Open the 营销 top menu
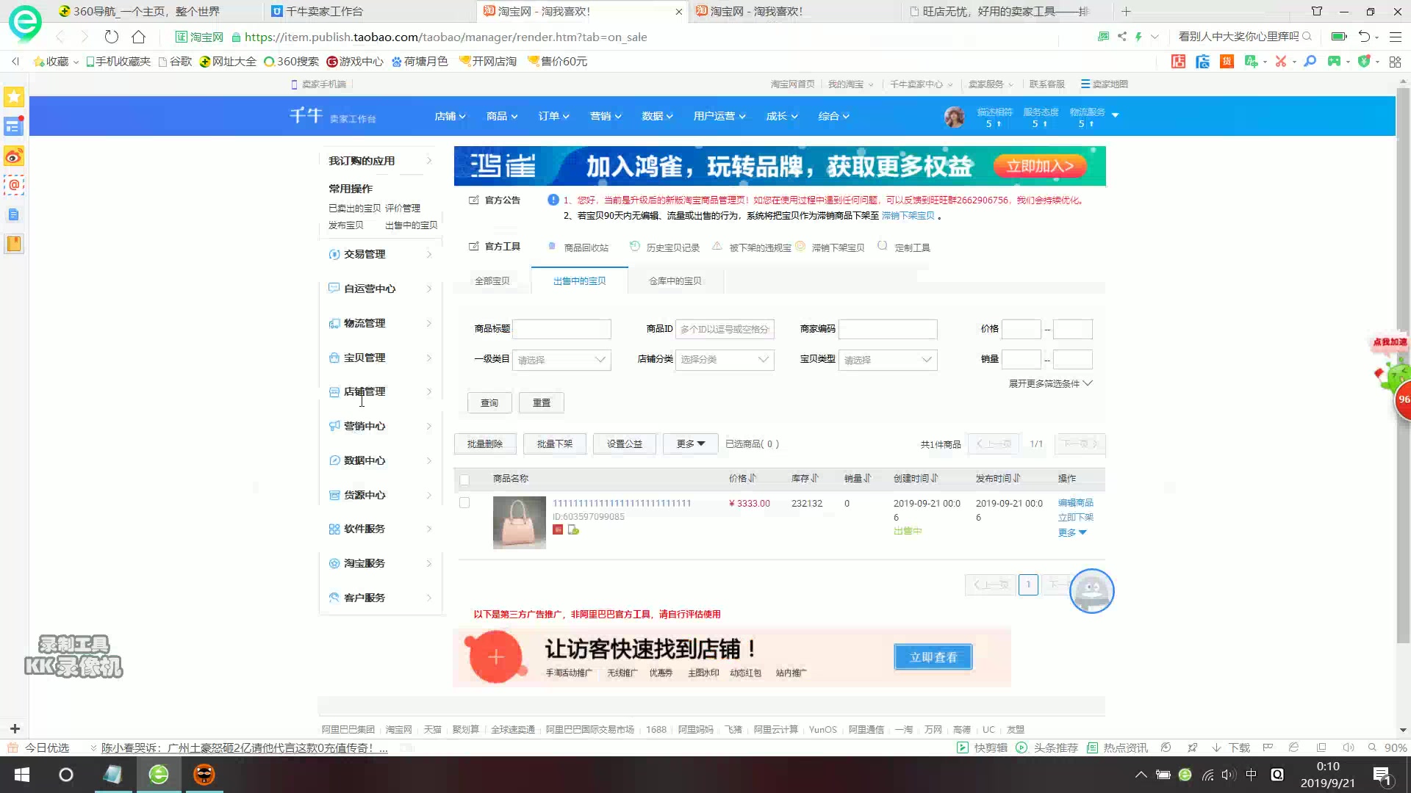This screenshot has height=793, width=1411. coord(606,116)
